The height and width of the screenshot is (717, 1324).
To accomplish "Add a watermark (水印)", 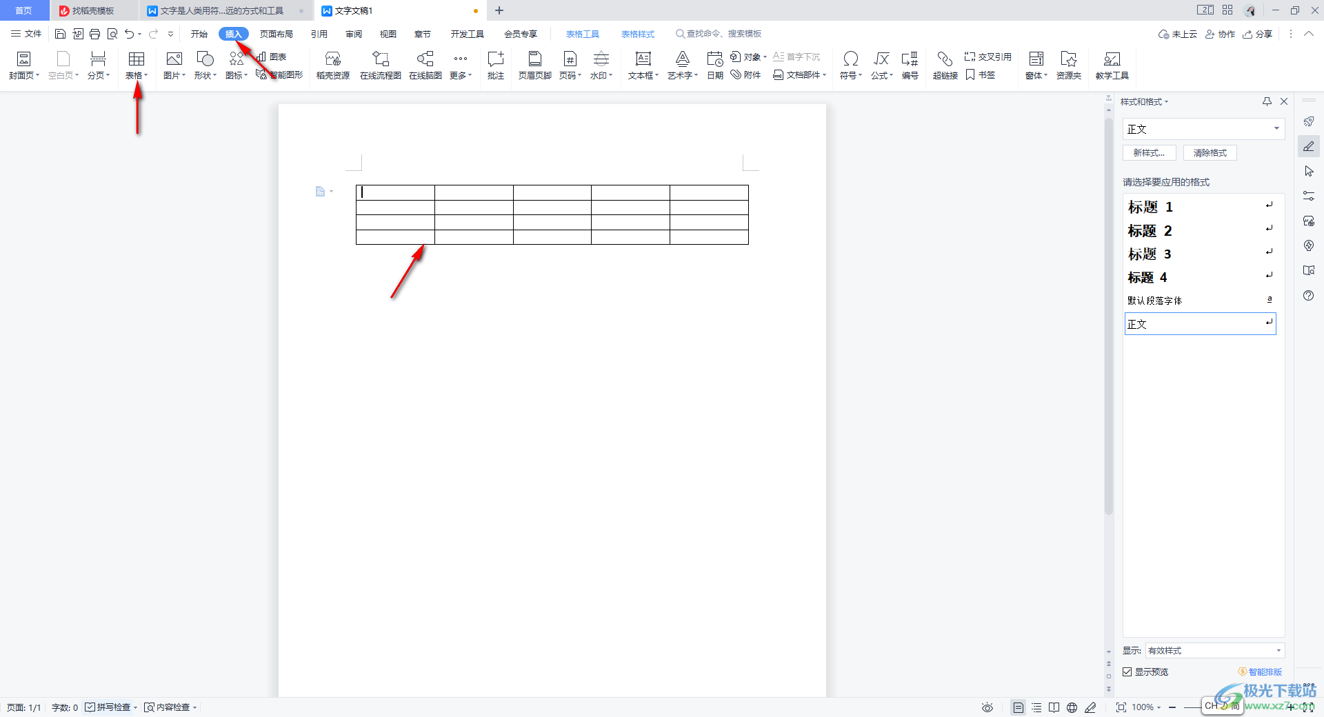I will click(601, 65).
